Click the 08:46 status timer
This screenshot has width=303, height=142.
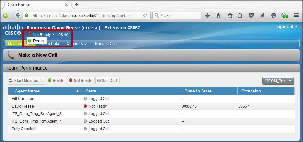pyautogui.click(x=63, y=35)
